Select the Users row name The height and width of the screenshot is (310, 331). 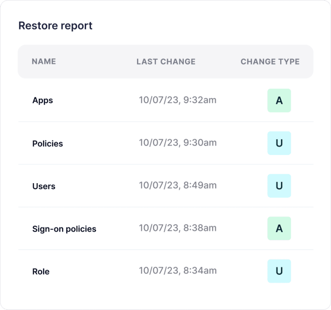(x=44, y=186)
